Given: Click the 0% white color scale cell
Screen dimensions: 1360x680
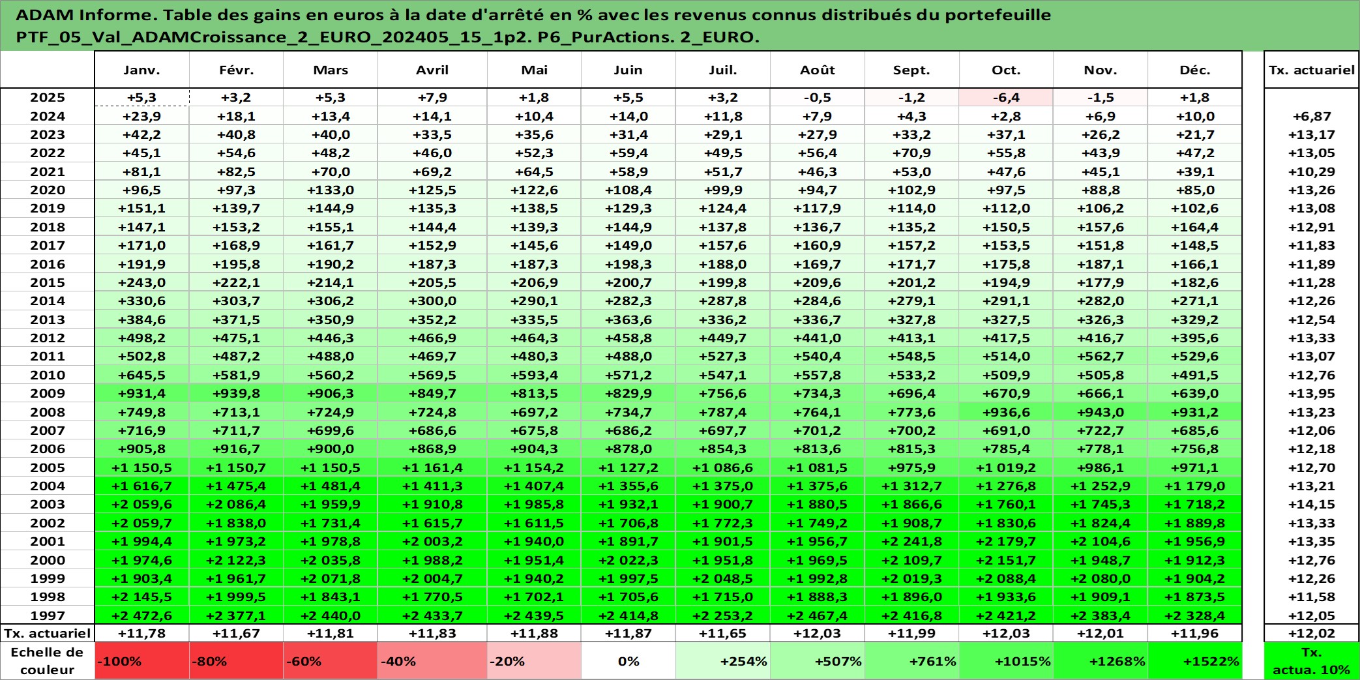Looking at the screenshot, I should pyautogui.click(x=628, y=661).
